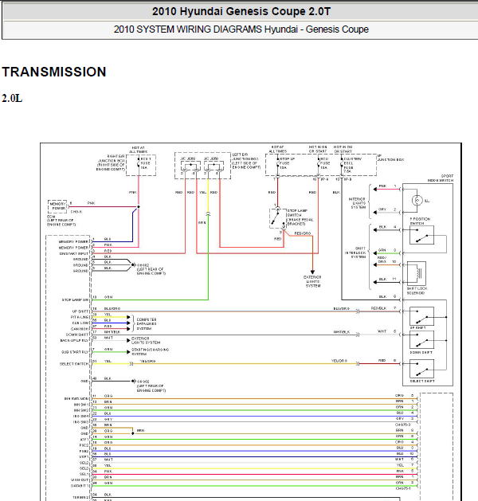Image resolution: width=478 pixels, height=501 pixels.
Task: Click the illumination lamp symbol labeled ILL
Action: [x=417, y=201]
